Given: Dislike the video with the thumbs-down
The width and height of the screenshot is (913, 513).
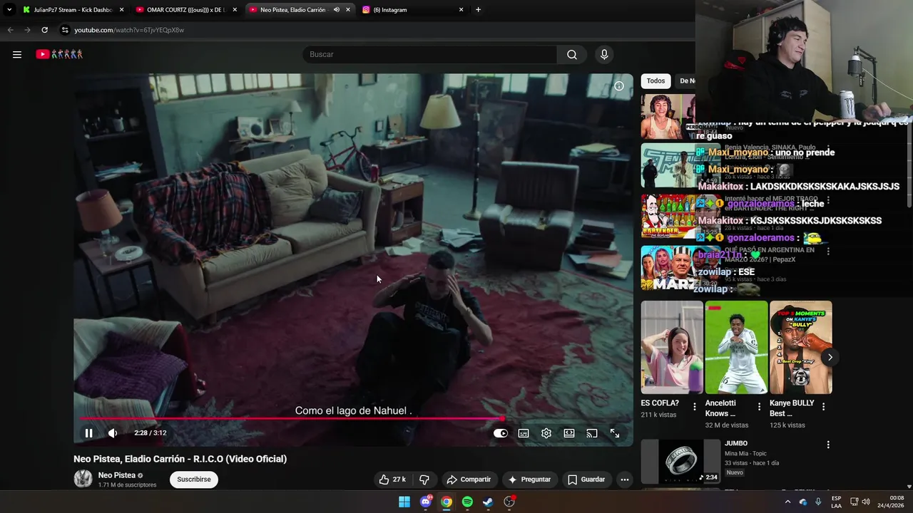Looking at the screenshot, I should (x=424, y=480).
